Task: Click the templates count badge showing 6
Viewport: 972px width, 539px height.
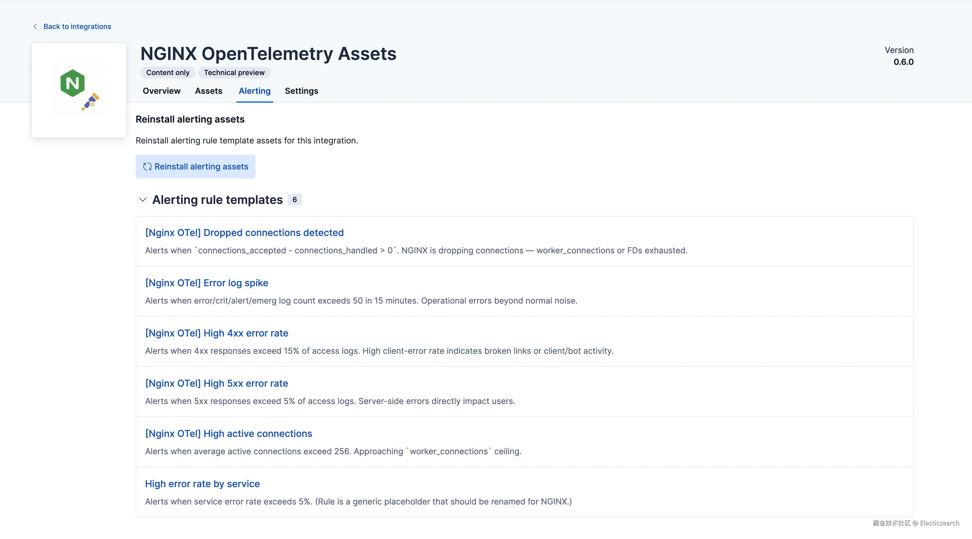Action: point(295,200)
